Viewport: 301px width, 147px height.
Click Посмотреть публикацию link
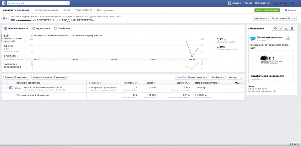click(262, 91)
